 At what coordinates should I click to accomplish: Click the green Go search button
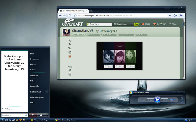coord(136,24)
